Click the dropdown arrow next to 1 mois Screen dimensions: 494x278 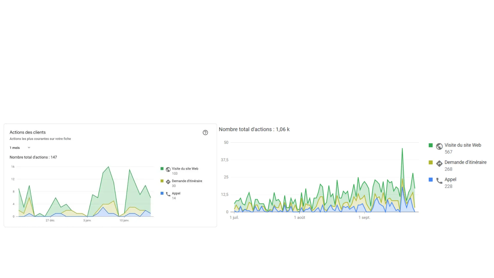click(x=29, y=148)
